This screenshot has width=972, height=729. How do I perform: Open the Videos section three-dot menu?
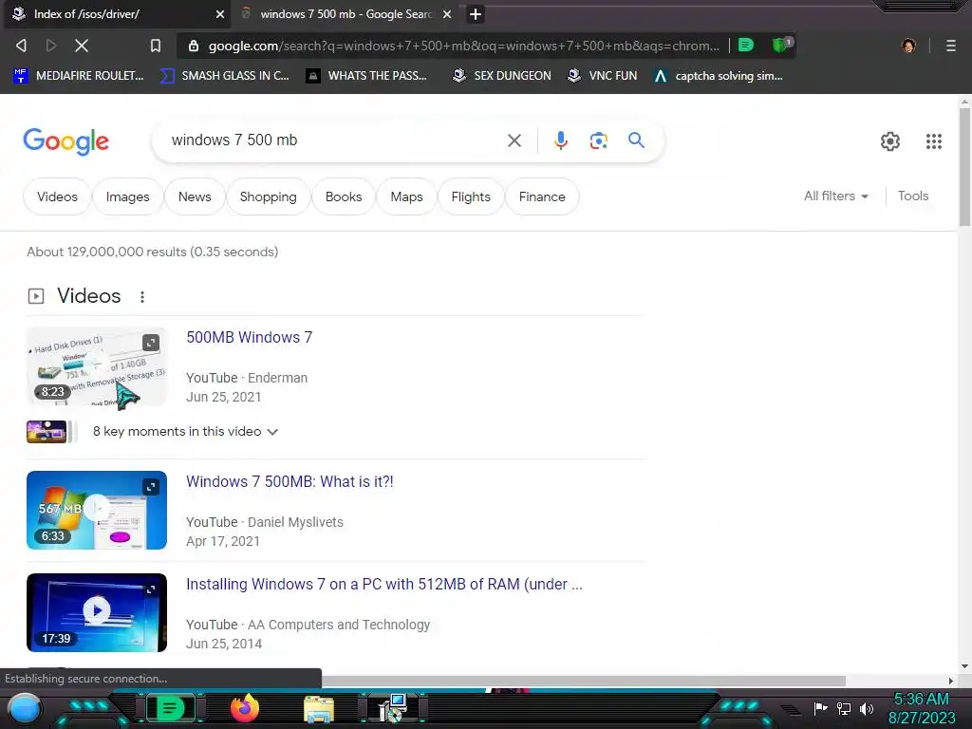pyautogui.click(x=142, y=297)
